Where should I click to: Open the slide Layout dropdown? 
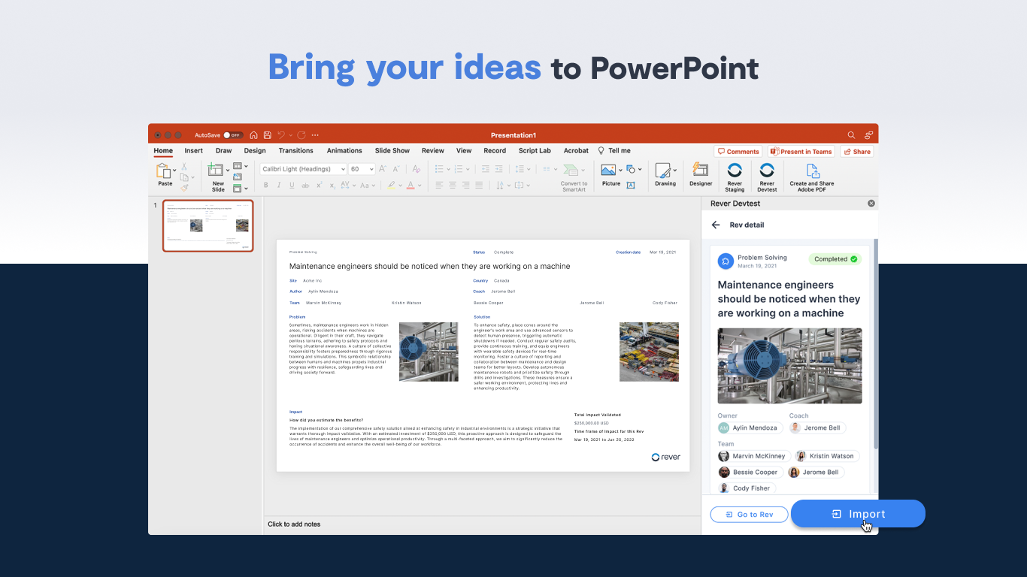[x=240, y=166]
